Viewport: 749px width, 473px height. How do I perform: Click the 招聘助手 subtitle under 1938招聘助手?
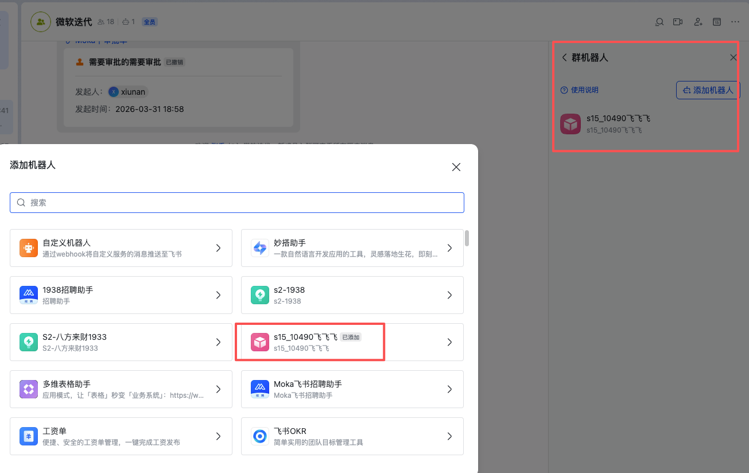56,301
